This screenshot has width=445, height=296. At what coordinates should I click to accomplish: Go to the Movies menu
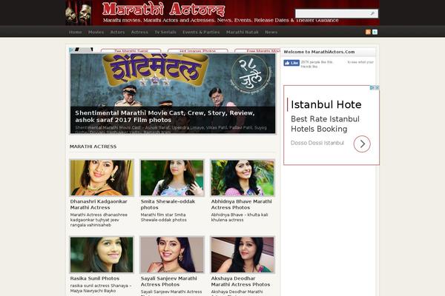[96, 33]
